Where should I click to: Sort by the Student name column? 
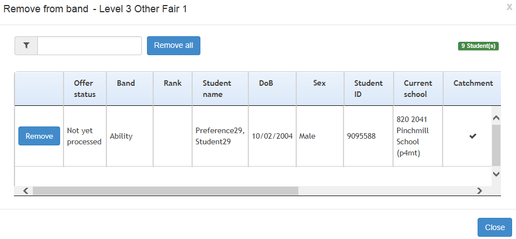[x=217, y=89]
